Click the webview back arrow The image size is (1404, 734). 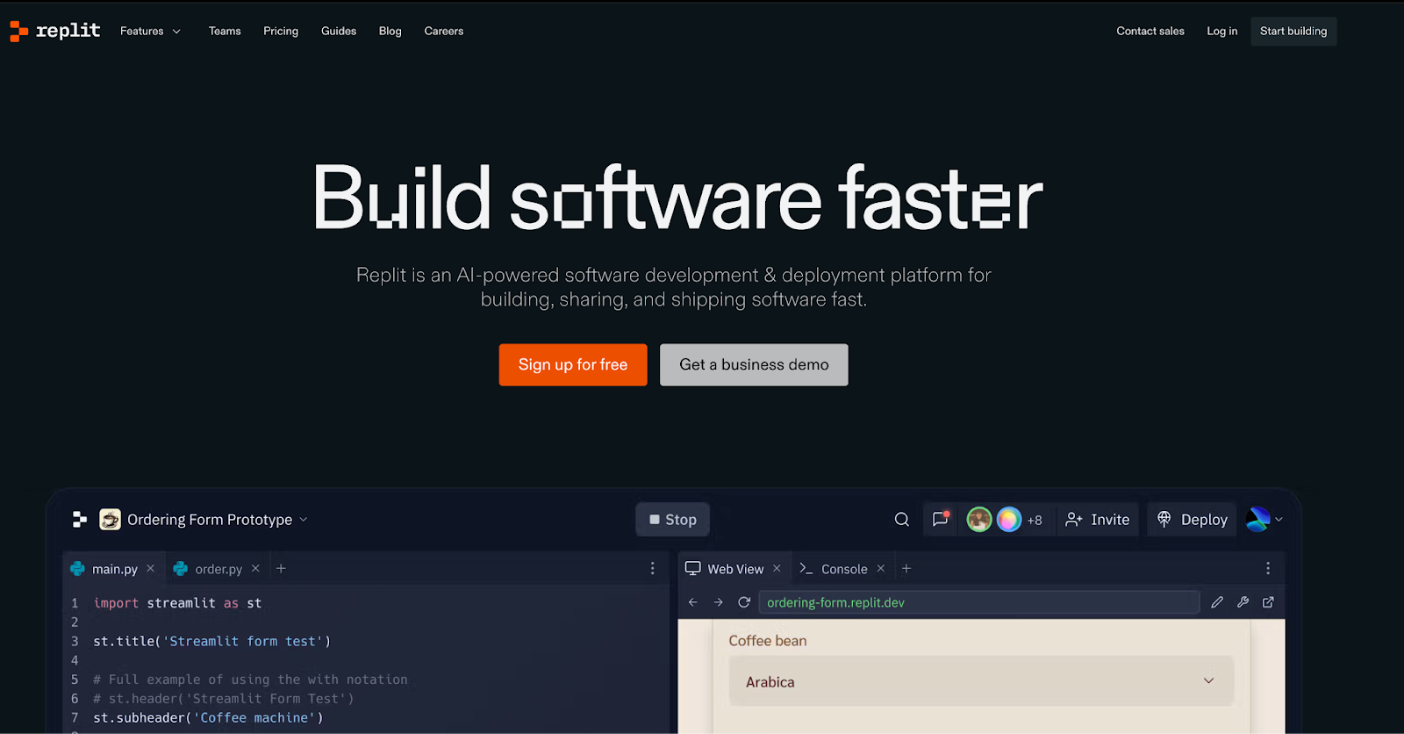693,602
